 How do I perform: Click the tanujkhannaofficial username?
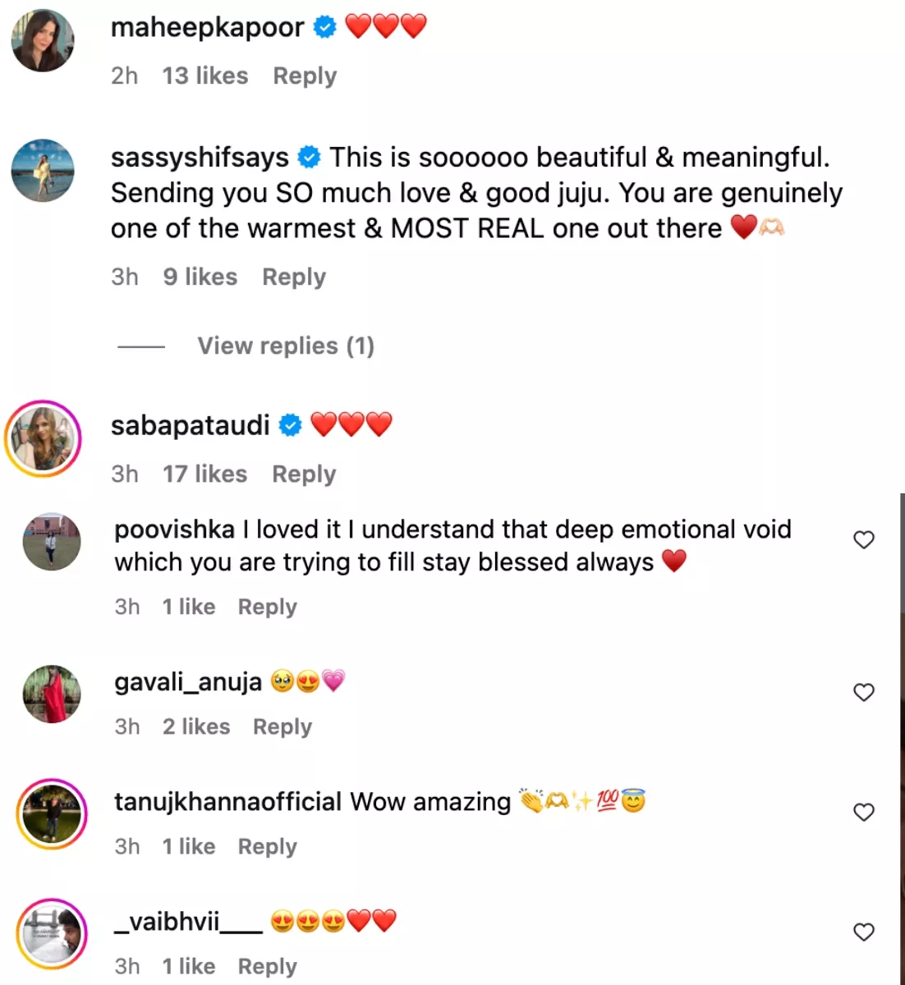227,802
